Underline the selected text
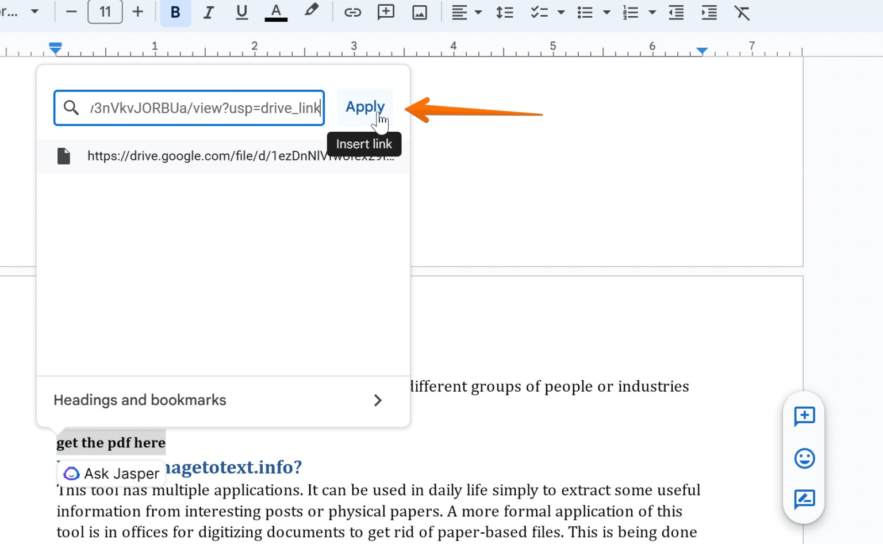This screenshot has height=544, width=883. (241, 12)
